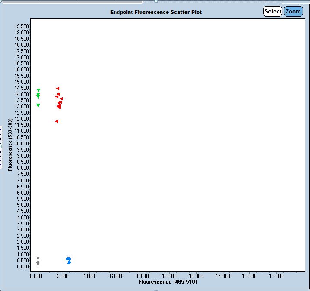Click the 18.000 x-axis tick label

point(276,276)
